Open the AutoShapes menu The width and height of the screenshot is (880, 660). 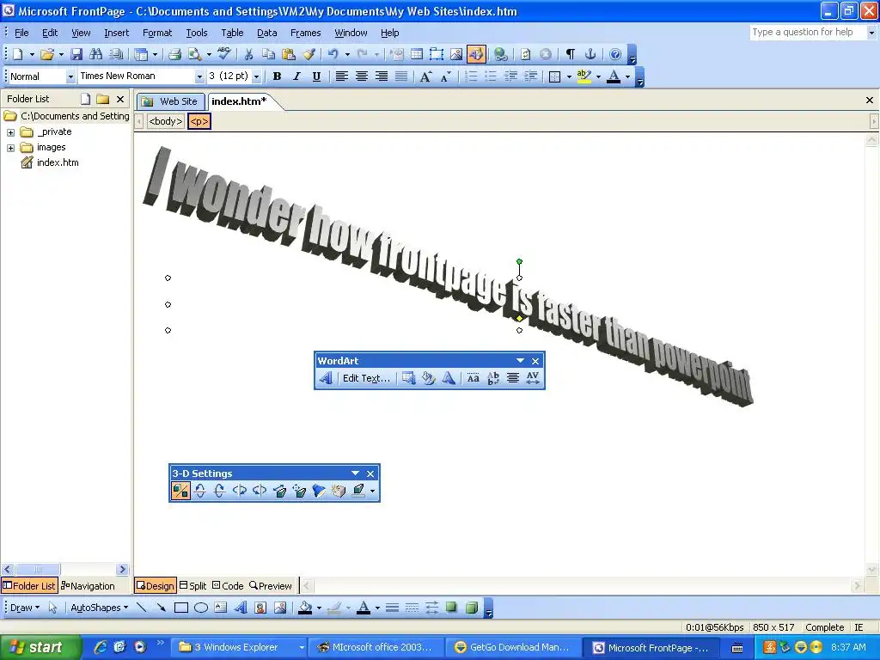click(x=99, y=608)
